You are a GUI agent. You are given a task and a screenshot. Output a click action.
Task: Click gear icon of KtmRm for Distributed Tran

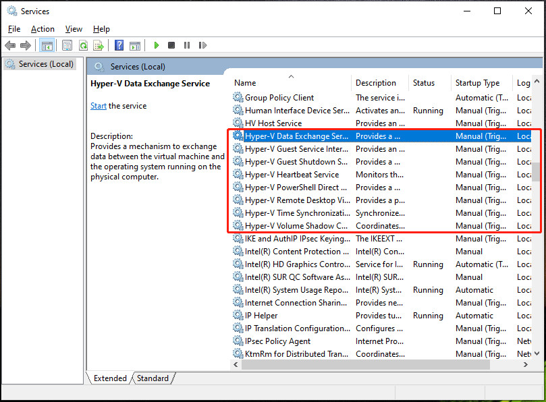point(238,353)
